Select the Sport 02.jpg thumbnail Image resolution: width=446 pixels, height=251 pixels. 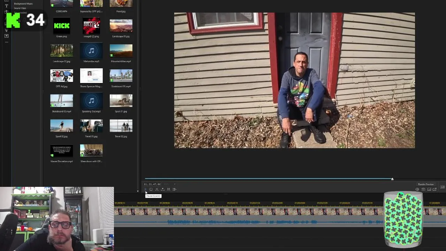62,126
